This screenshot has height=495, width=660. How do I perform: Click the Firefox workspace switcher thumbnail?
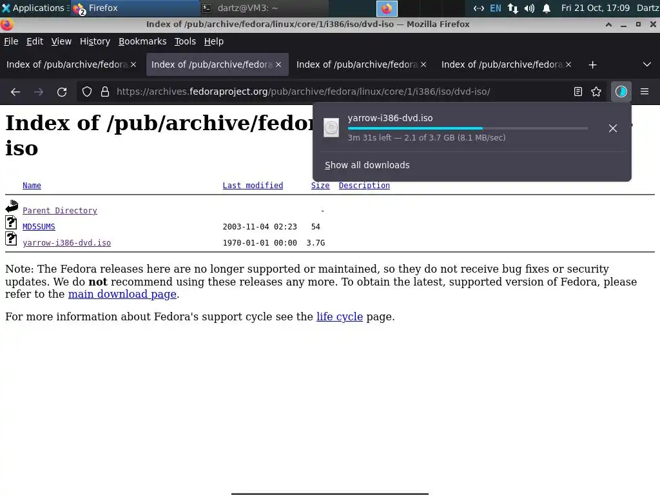click(x=387, y=8)
